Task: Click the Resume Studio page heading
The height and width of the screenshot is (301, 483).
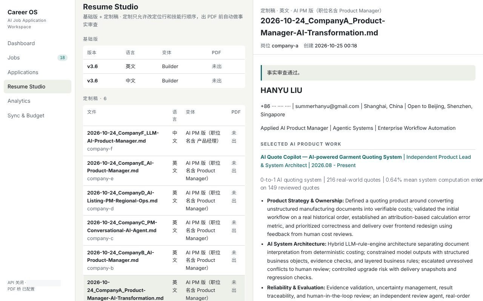Action: tap(111, 7)
